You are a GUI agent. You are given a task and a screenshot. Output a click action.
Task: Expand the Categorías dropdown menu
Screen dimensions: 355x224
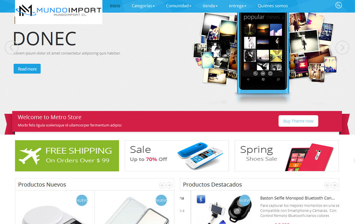coord(143,6)
